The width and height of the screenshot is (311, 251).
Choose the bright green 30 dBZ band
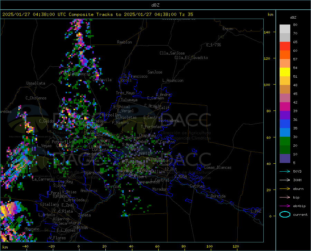coord(285,141)
